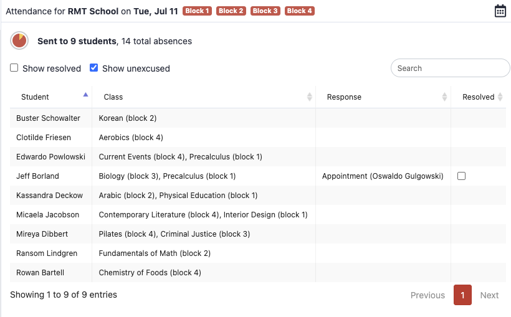This screenshot has width=511, height=317.
Task: Select the Rowan Bartell student row
Action: click(x=40, y=273)
